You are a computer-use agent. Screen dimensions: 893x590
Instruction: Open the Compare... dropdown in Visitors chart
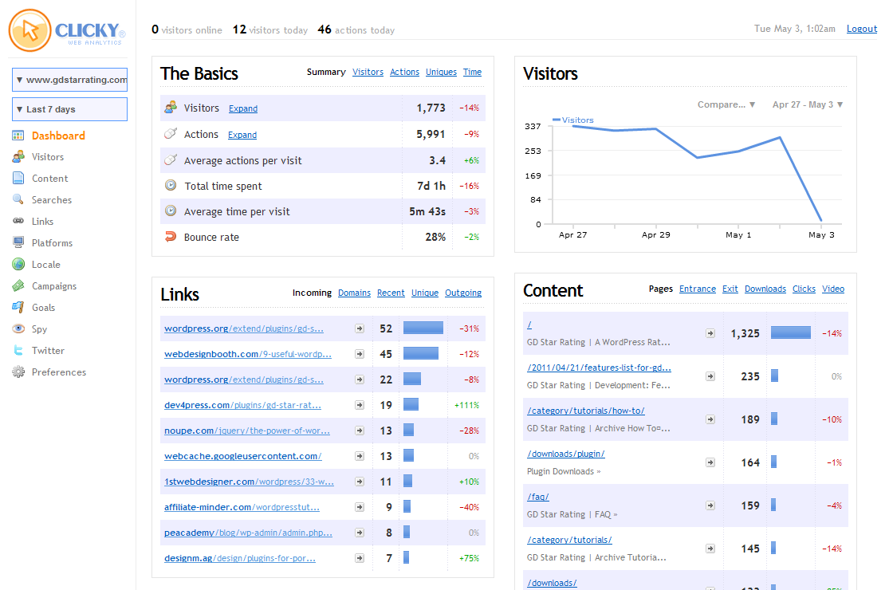pos(726,104)
